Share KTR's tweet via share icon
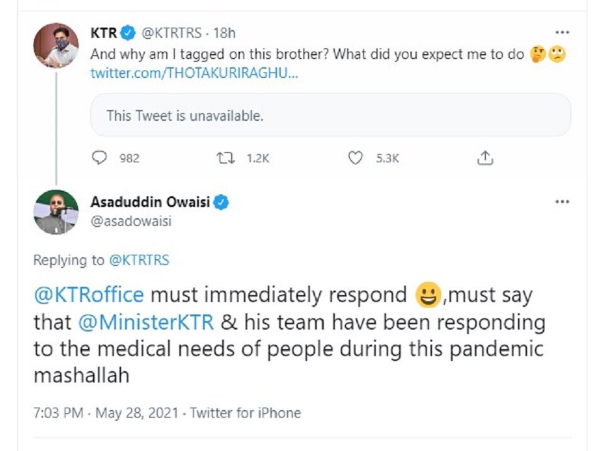Viewport: 598px width, 451px height. click(485, 158)
